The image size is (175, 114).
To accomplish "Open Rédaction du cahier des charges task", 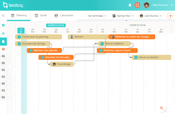I will tap(132, 37).
